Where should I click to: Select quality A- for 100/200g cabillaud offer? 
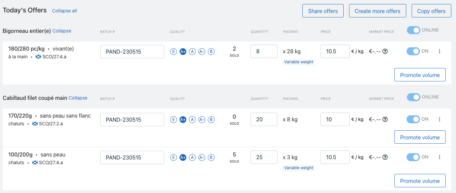202,157
